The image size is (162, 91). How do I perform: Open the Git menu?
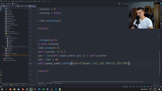[32, 1]
